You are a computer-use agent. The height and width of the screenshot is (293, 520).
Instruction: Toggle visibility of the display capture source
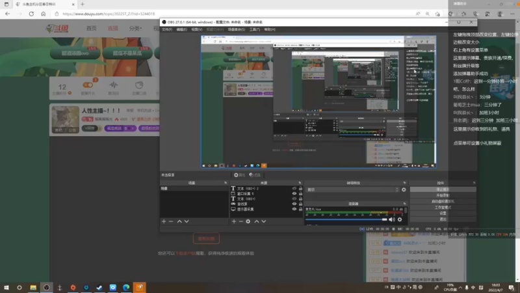294,209
